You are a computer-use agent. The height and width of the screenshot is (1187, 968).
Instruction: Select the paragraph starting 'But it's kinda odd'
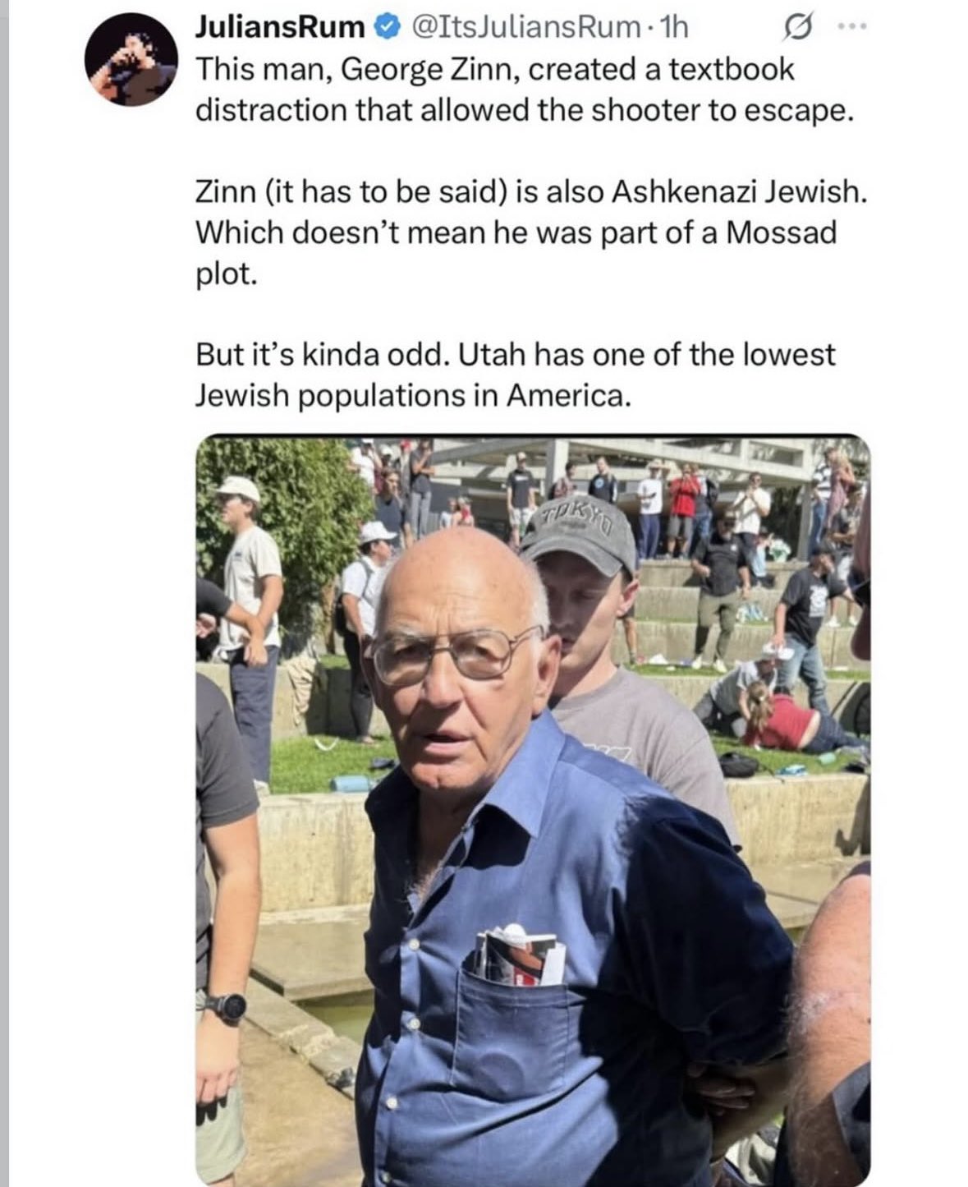tap(515, 375)
